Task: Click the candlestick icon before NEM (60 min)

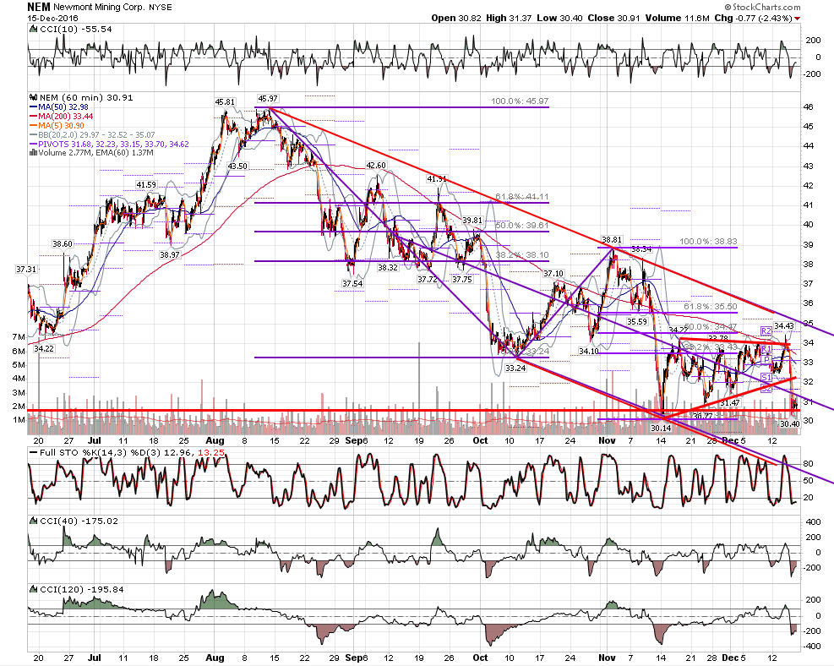Action: (x=34, y=97)
